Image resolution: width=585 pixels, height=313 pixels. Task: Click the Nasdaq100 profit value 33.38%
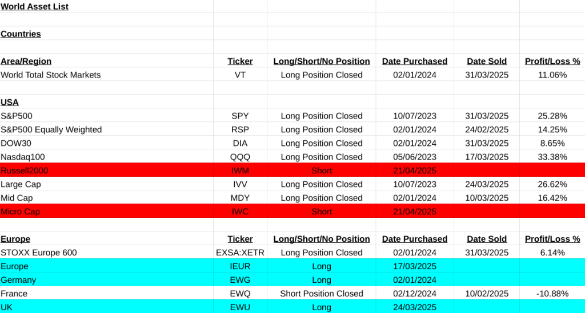coord(552,157)
